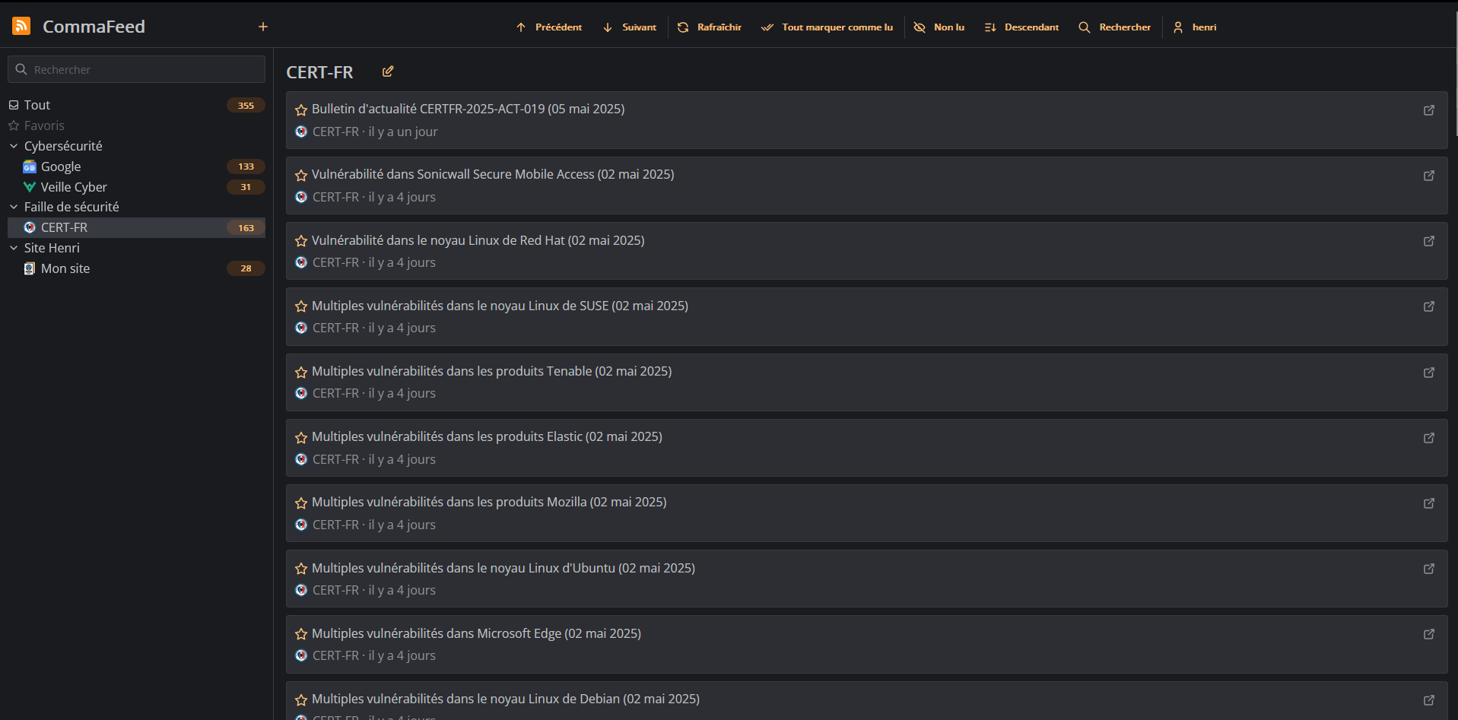Screen dimensions: 1458x720
Task: Click the 31 badge beside Veille Cyber
Action: [246, 187]
